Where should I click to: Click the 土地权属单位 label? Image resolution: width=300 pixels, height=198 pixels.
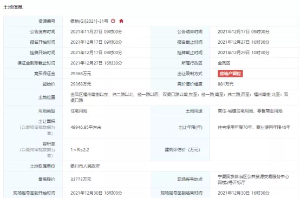[42, 166]
